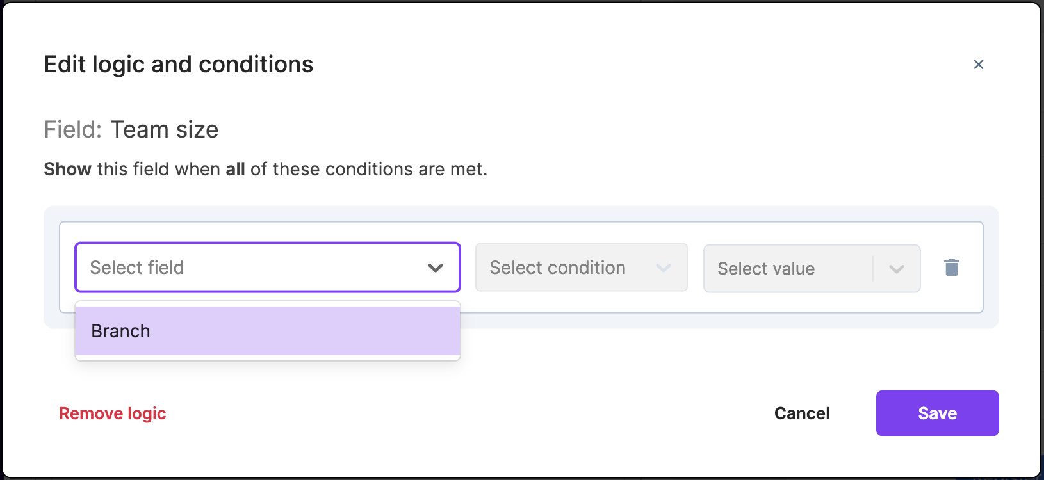The image size is (1044, 480).
Task: Click the divider next to Select value chevron
Action: pos(874,269)
